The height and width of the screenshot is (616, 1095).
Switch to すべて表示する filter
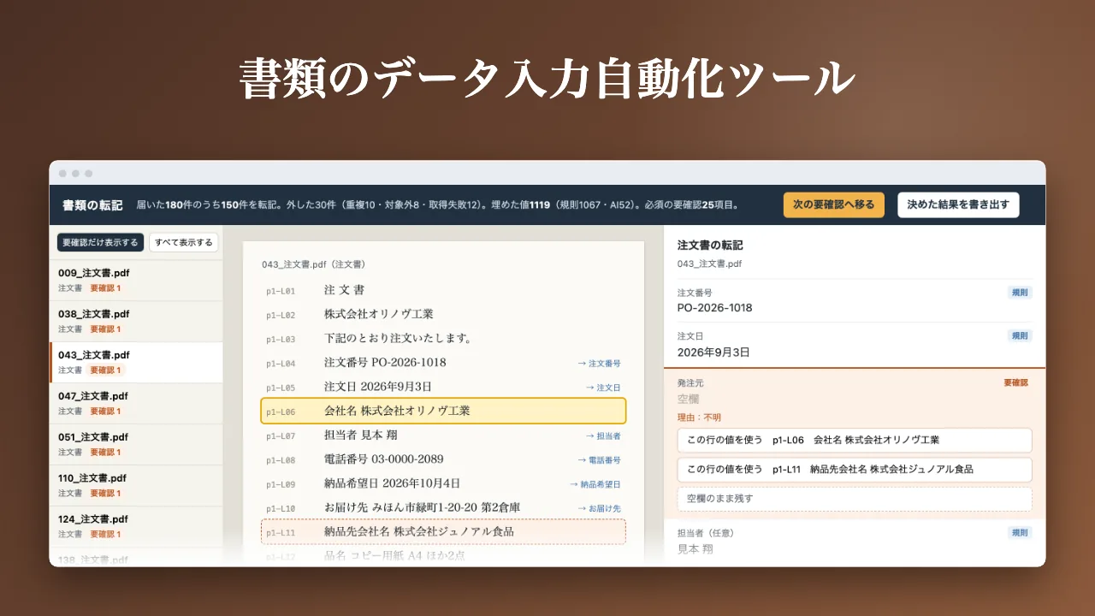184,243
